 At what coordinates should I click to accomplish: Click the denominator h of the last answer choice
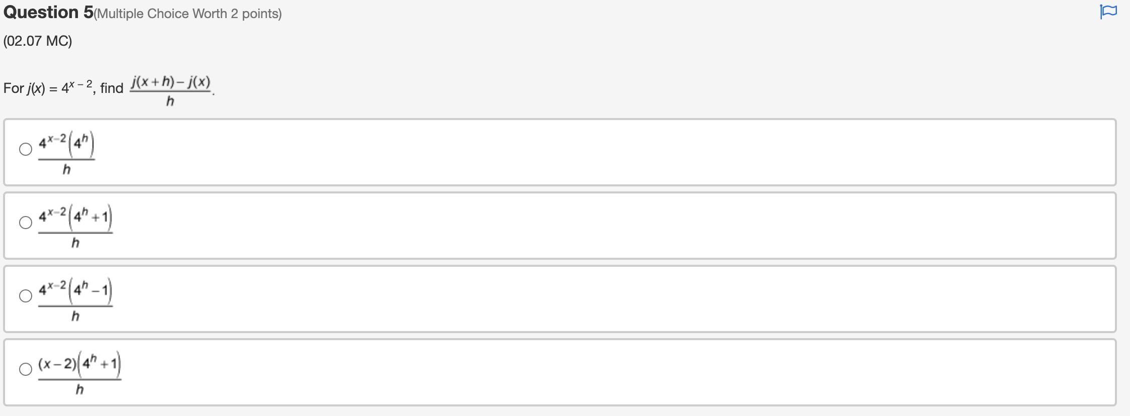pyautogui.click(x=79, y=389)
